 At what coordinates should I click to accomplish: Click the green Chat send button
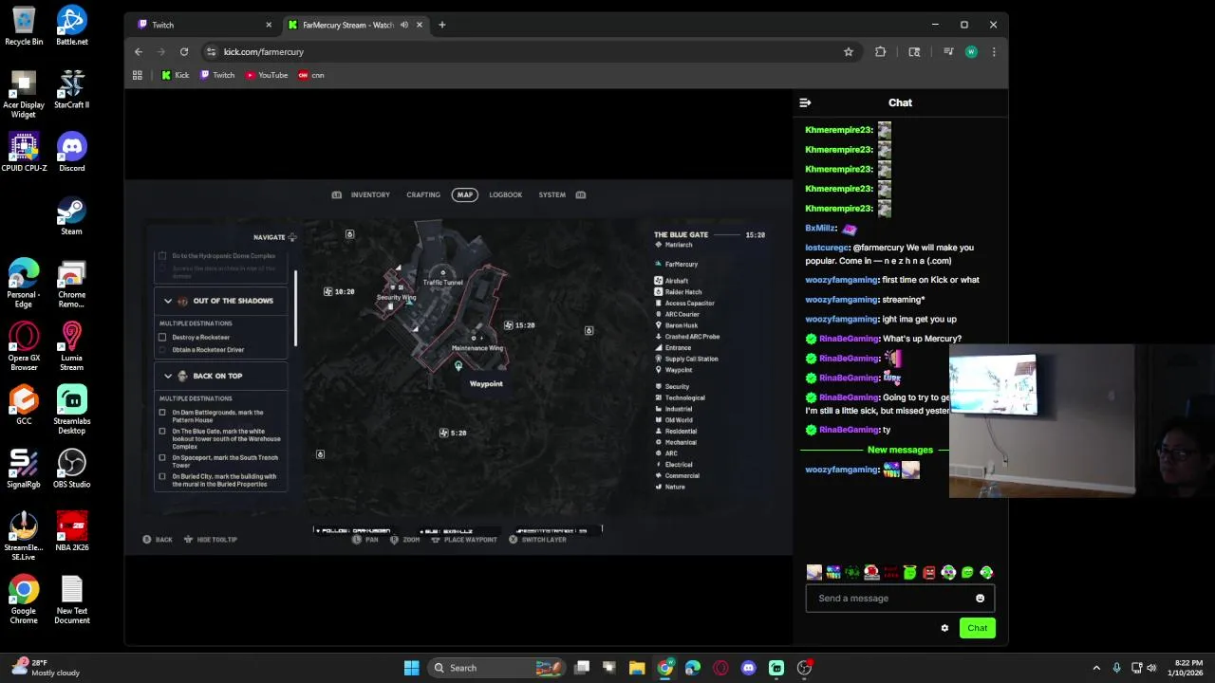coord(977,628)
